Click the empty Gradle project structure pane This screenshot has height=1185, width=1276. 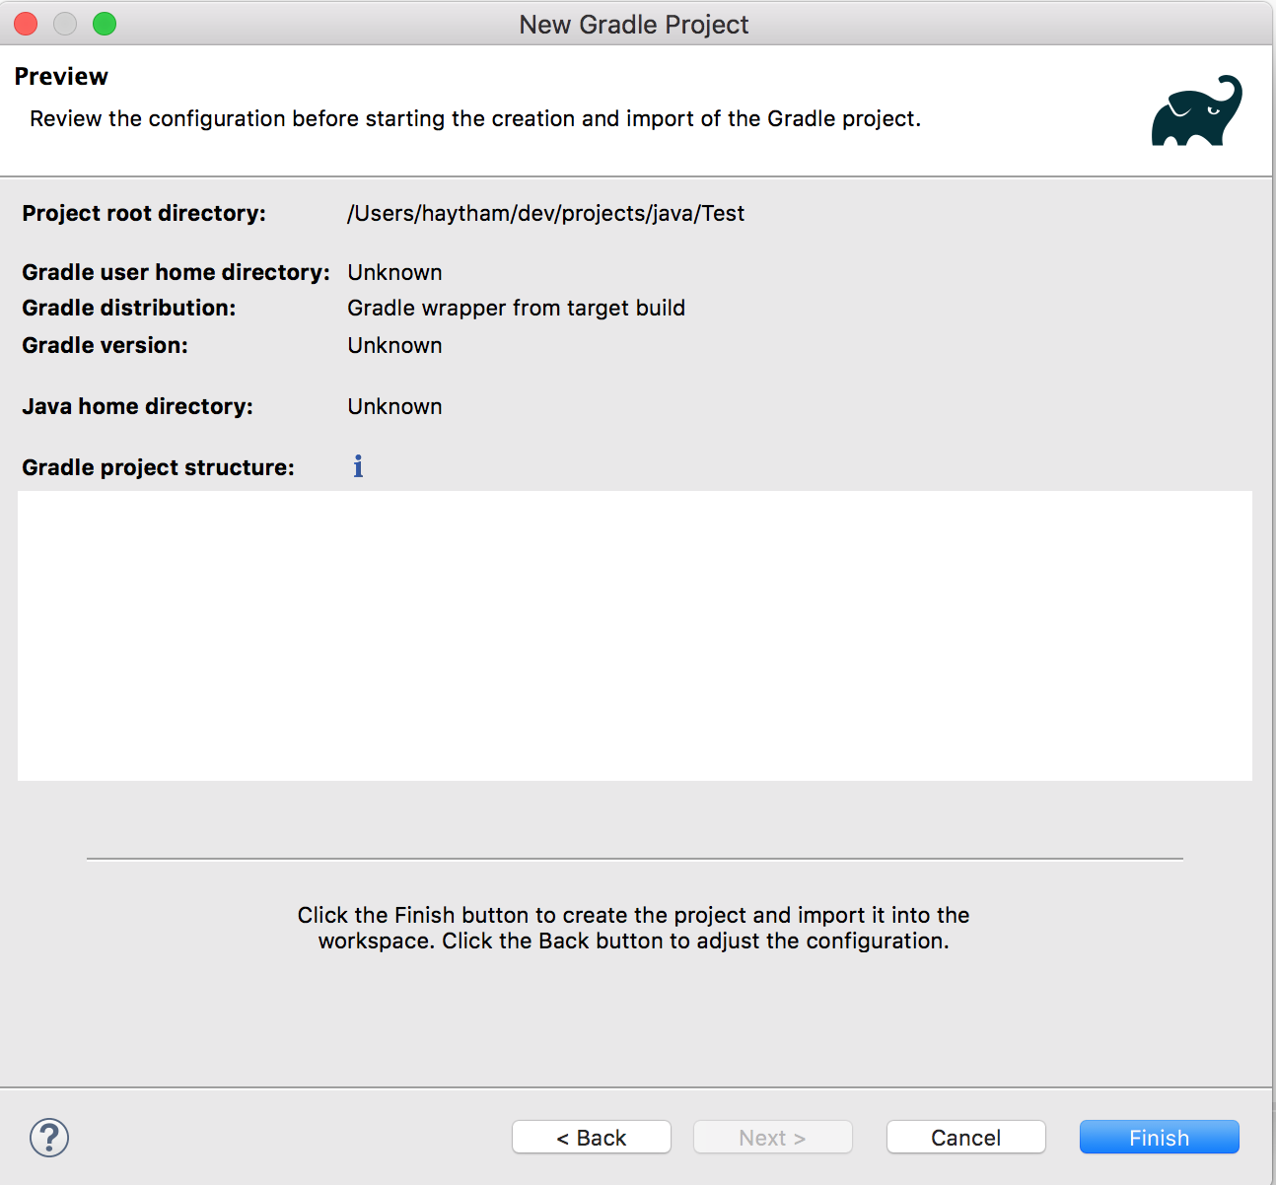(635, 636)
